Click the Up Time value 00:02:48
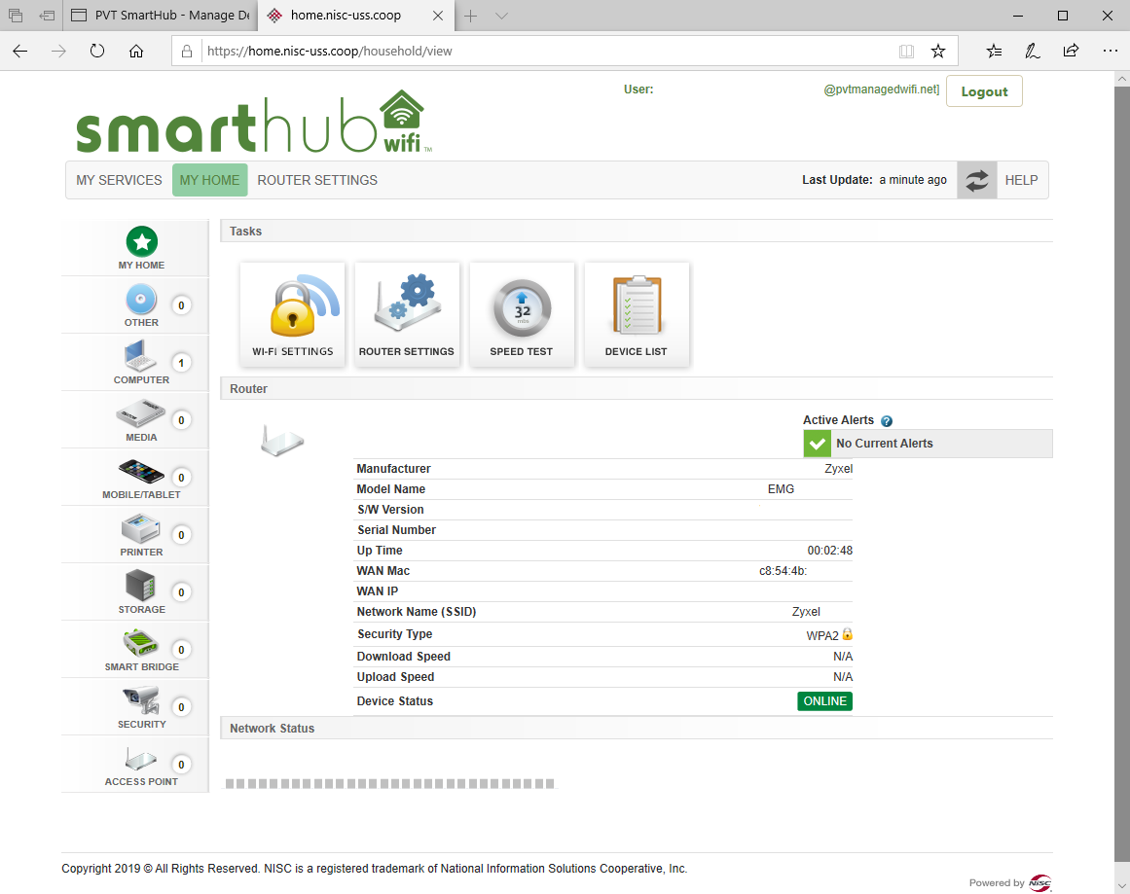The height and width of the screenshot is (894, 1130). pyautogui.click(x=829, y=551)
